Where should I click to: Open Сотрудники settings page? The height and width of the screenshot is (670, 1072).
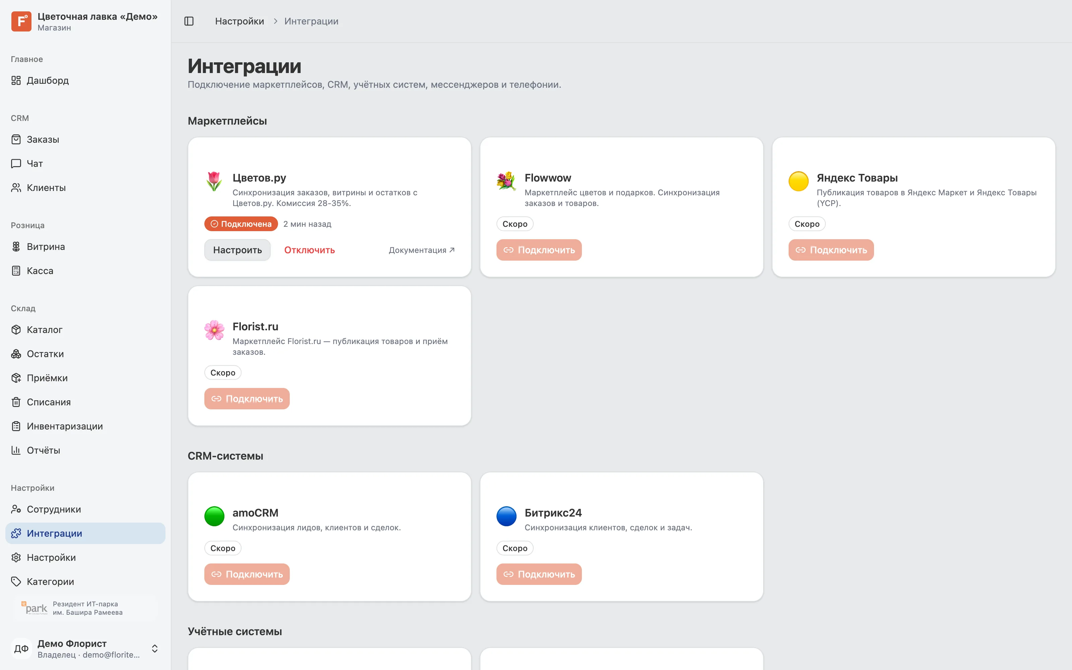[x=85, y=509]
